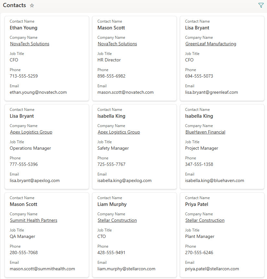267x279 pixels.
Task: Open NovaTech Solutions link on Ethan Young's card
Action: 29,44
